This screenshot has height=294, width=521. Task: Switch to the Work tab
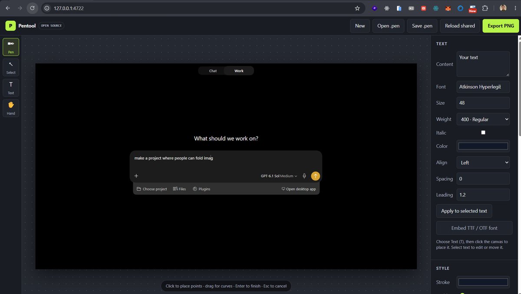239,71
